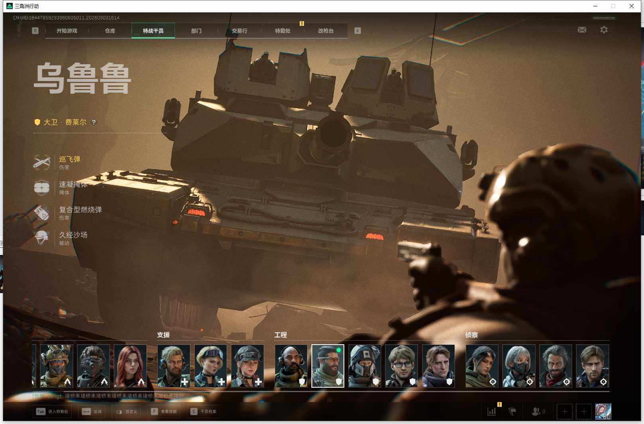Select the first recon operator portrait
This screenshot has width=644, height=424.
click(482, 366)
